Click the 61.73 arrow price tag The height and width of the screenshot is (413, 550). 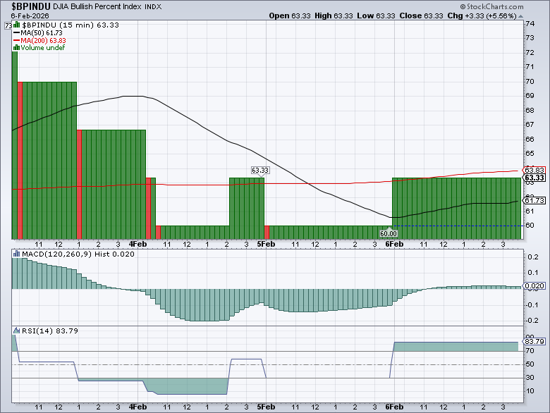pos(534,201)
